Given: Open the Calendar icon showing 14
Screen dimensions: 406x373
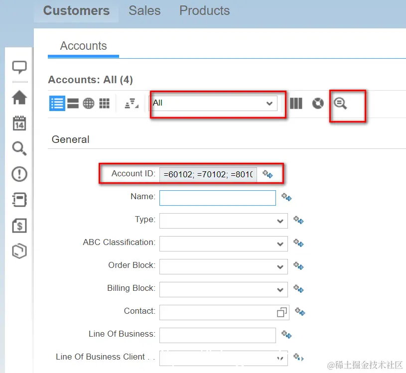Looking at the screenshot, I should (19, 123).
